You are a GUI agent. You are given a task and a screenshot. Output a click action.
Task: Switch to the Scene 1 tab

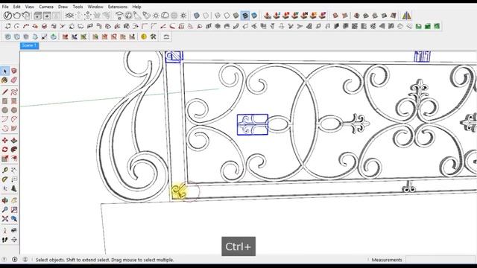[x=29, y=45]
